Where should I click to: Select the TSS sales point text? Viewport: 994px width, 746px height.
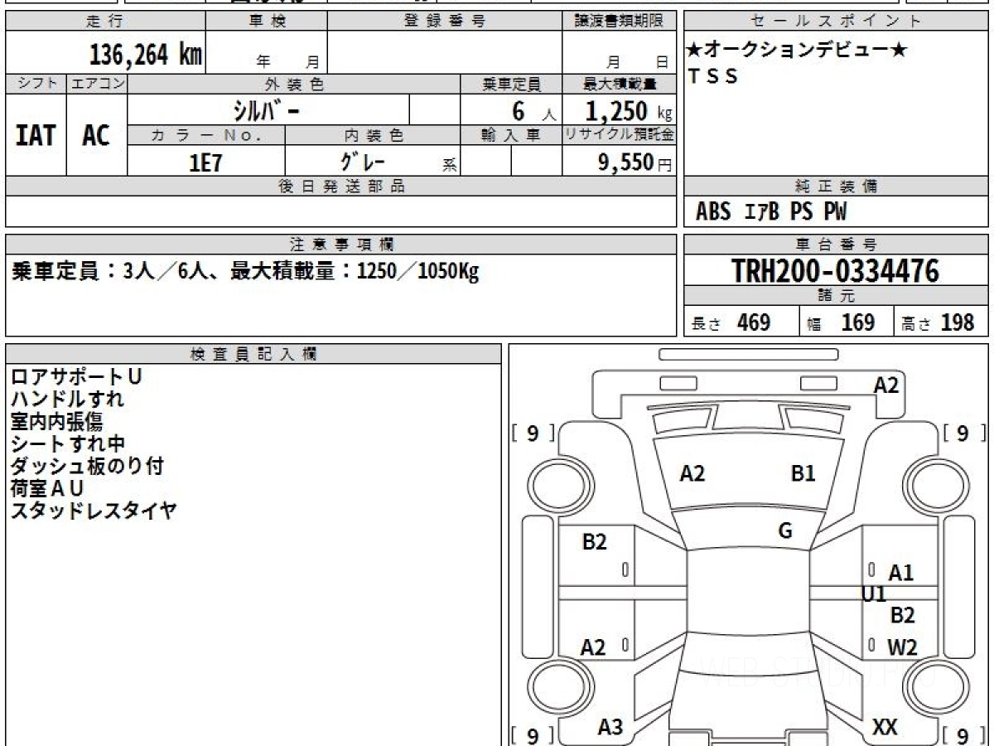point(713,76)
